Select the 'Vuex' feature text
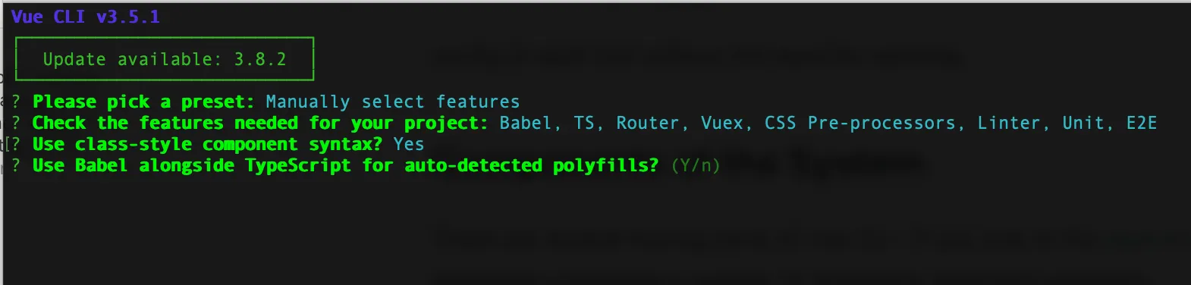The image size is (1191, 285). (722, 123)
